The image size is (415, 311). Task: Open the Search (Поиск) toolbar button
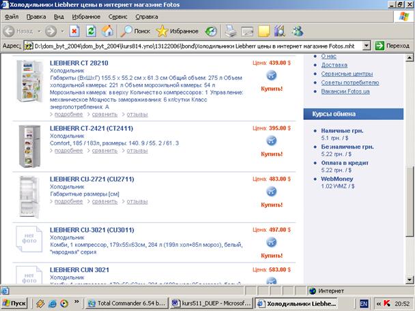click(136, 31)
